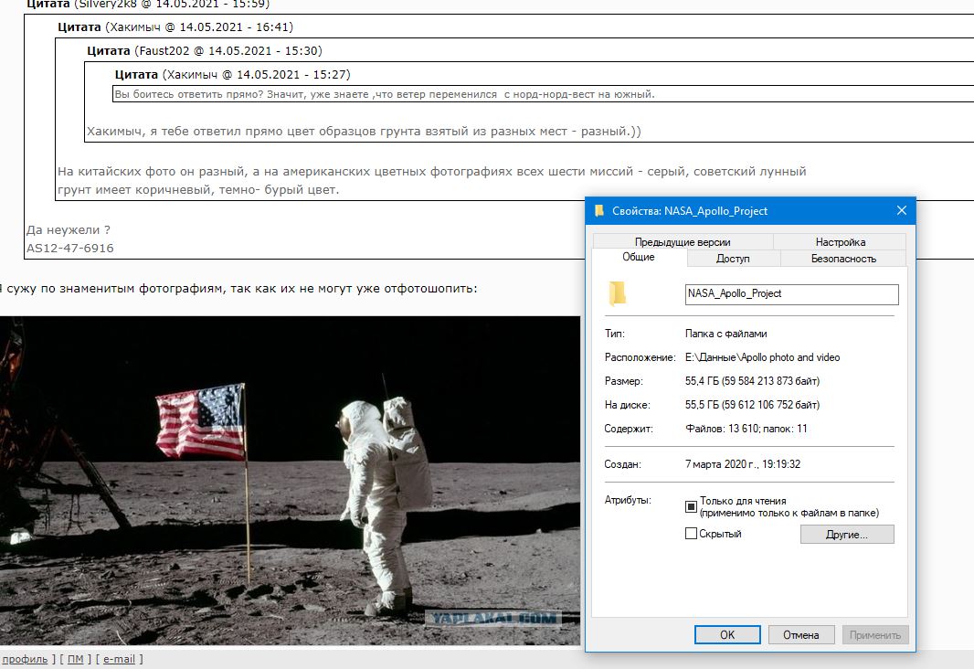Open the 'Настройка' tab
This screenshot has height=669, width=974.
point(840,241)
